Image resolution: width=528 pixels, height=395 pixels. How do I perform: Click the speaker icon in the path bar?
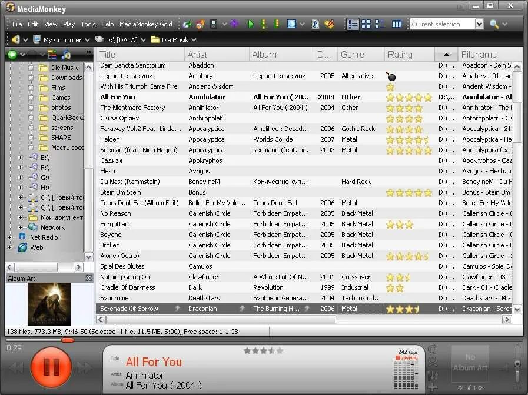15,39
